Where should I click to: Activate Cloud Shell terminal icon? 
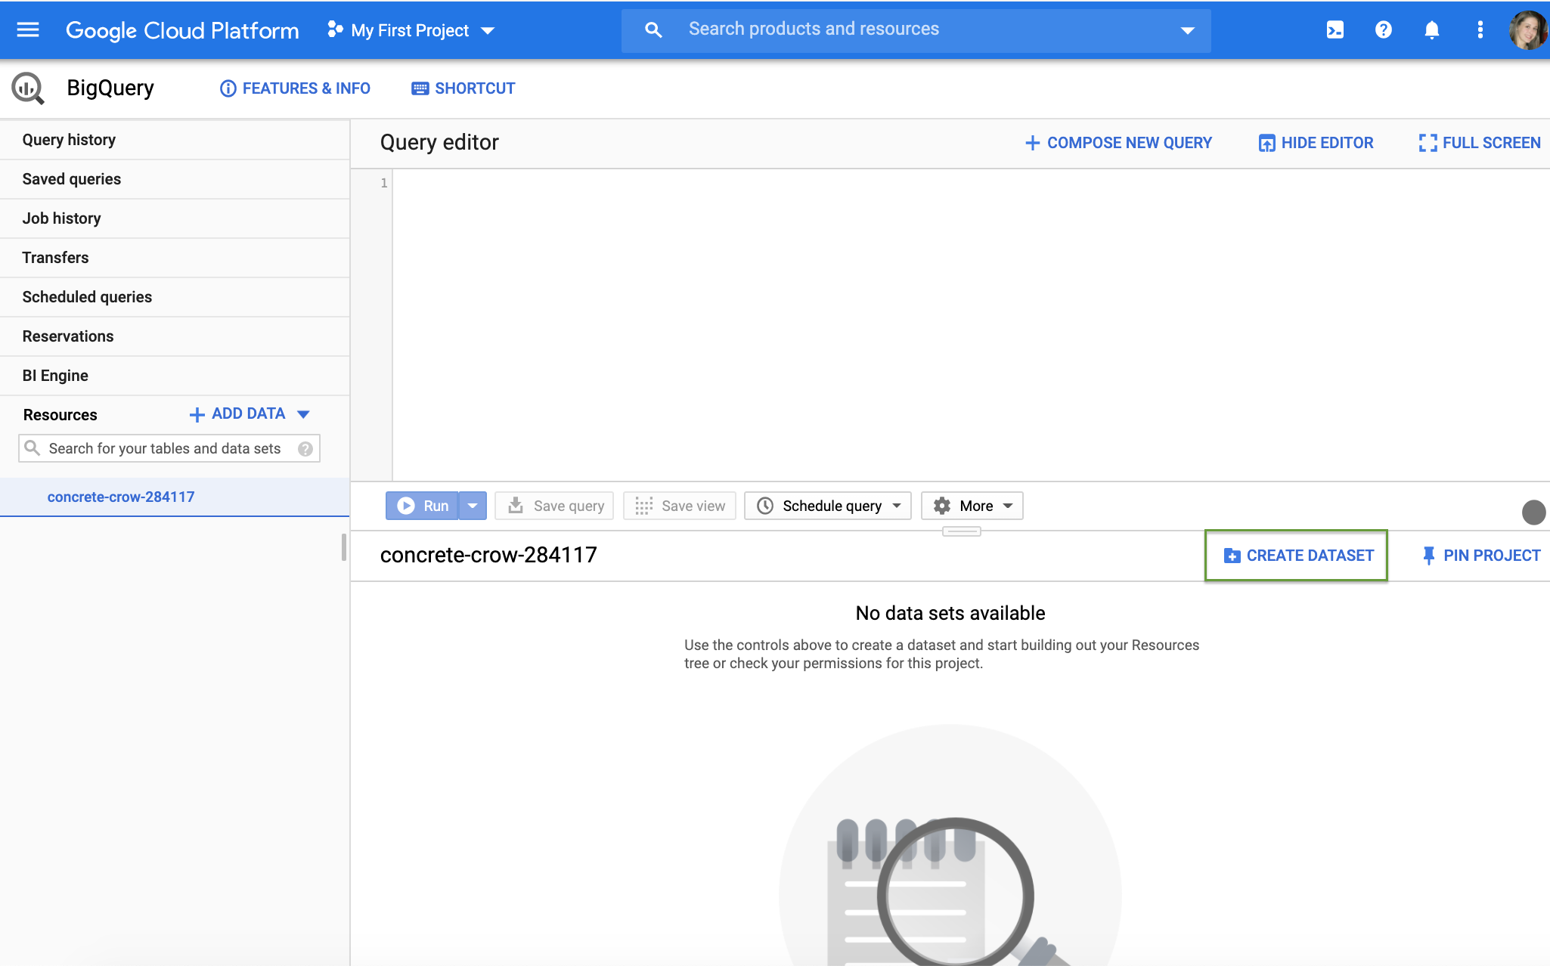coord(1335,29)
